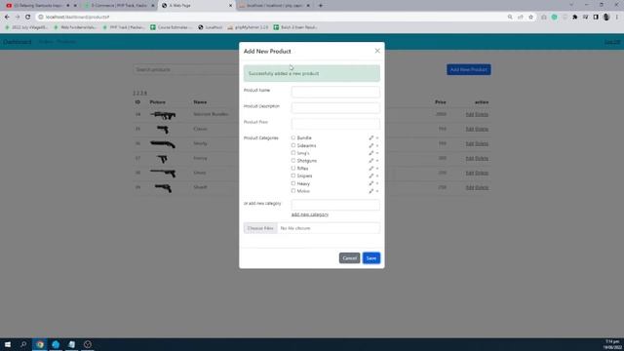Click the browser back arrow
This screenshot has width=624, height=351.
click(7, 18)
